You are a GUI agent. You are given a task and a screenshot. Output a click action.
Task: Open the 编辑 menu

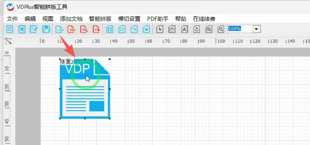[30, 19]
